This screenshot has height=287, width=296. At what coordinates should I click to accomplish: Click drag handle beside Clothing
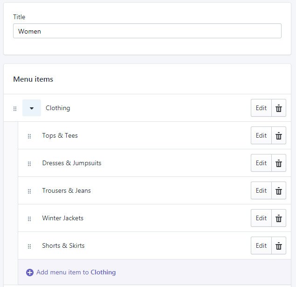tap(15, 108)
